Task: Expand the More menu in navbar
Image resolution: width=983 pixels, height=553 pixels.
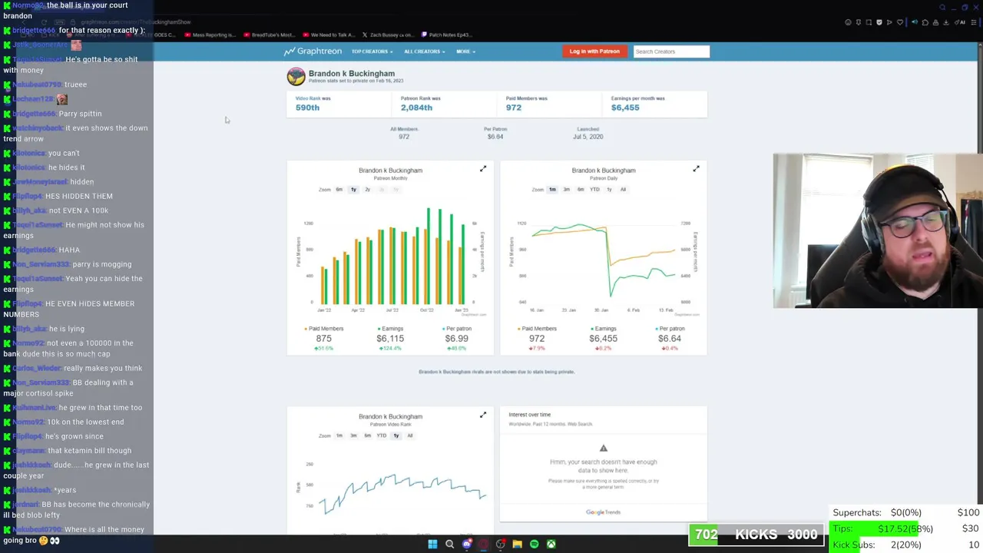Action: click(465, 51)
